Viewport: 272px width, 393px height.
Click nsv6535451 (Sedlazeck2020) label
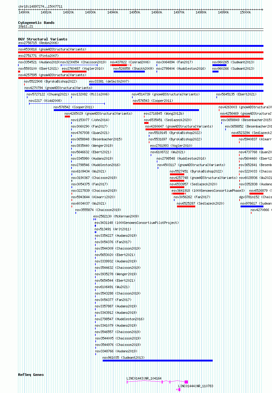click(x=168, y=120)
